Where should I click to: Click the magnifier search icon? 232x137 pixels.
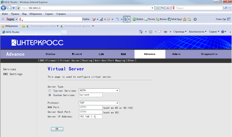226,8
